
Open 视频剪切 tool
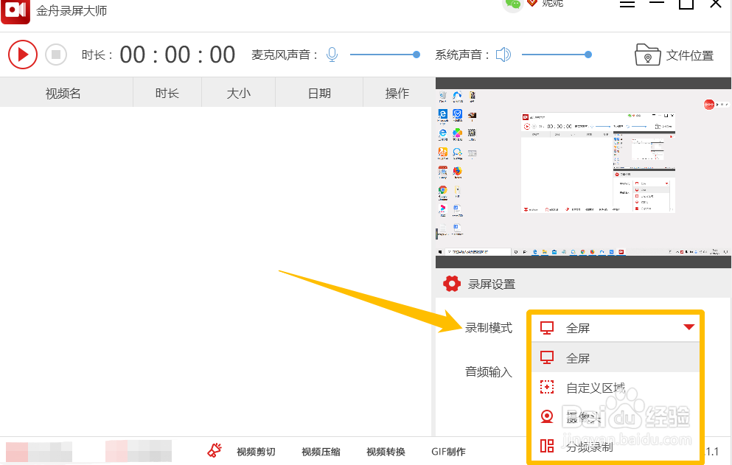tap(256, 452)
